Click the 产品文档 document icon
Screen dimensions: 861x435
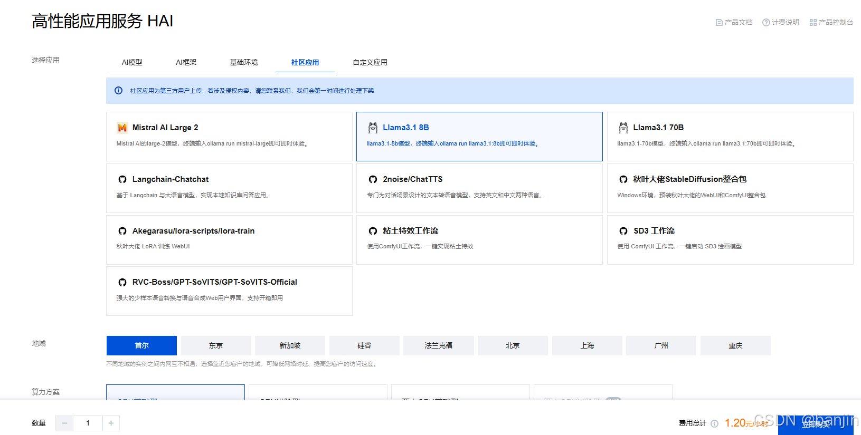[719, 23]
